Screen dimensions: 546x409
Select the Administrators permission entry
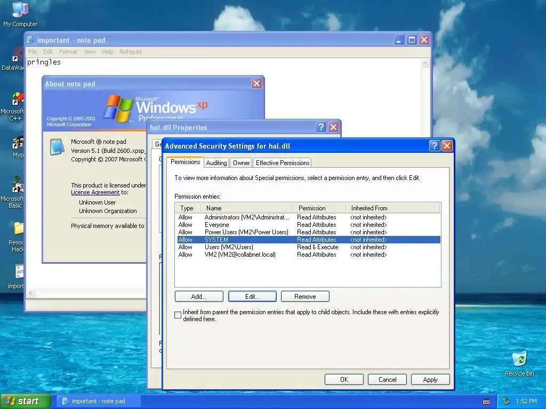pos(308,217)
